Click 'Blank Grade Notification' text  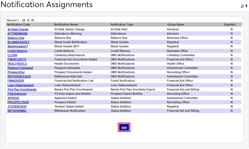71,42
